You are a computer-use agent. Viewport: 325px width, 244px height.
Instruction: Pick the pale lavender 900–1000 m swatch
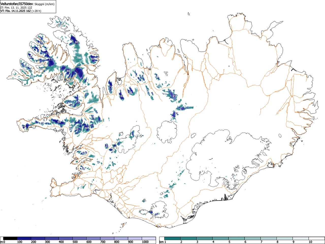click(x=135, y=238)
